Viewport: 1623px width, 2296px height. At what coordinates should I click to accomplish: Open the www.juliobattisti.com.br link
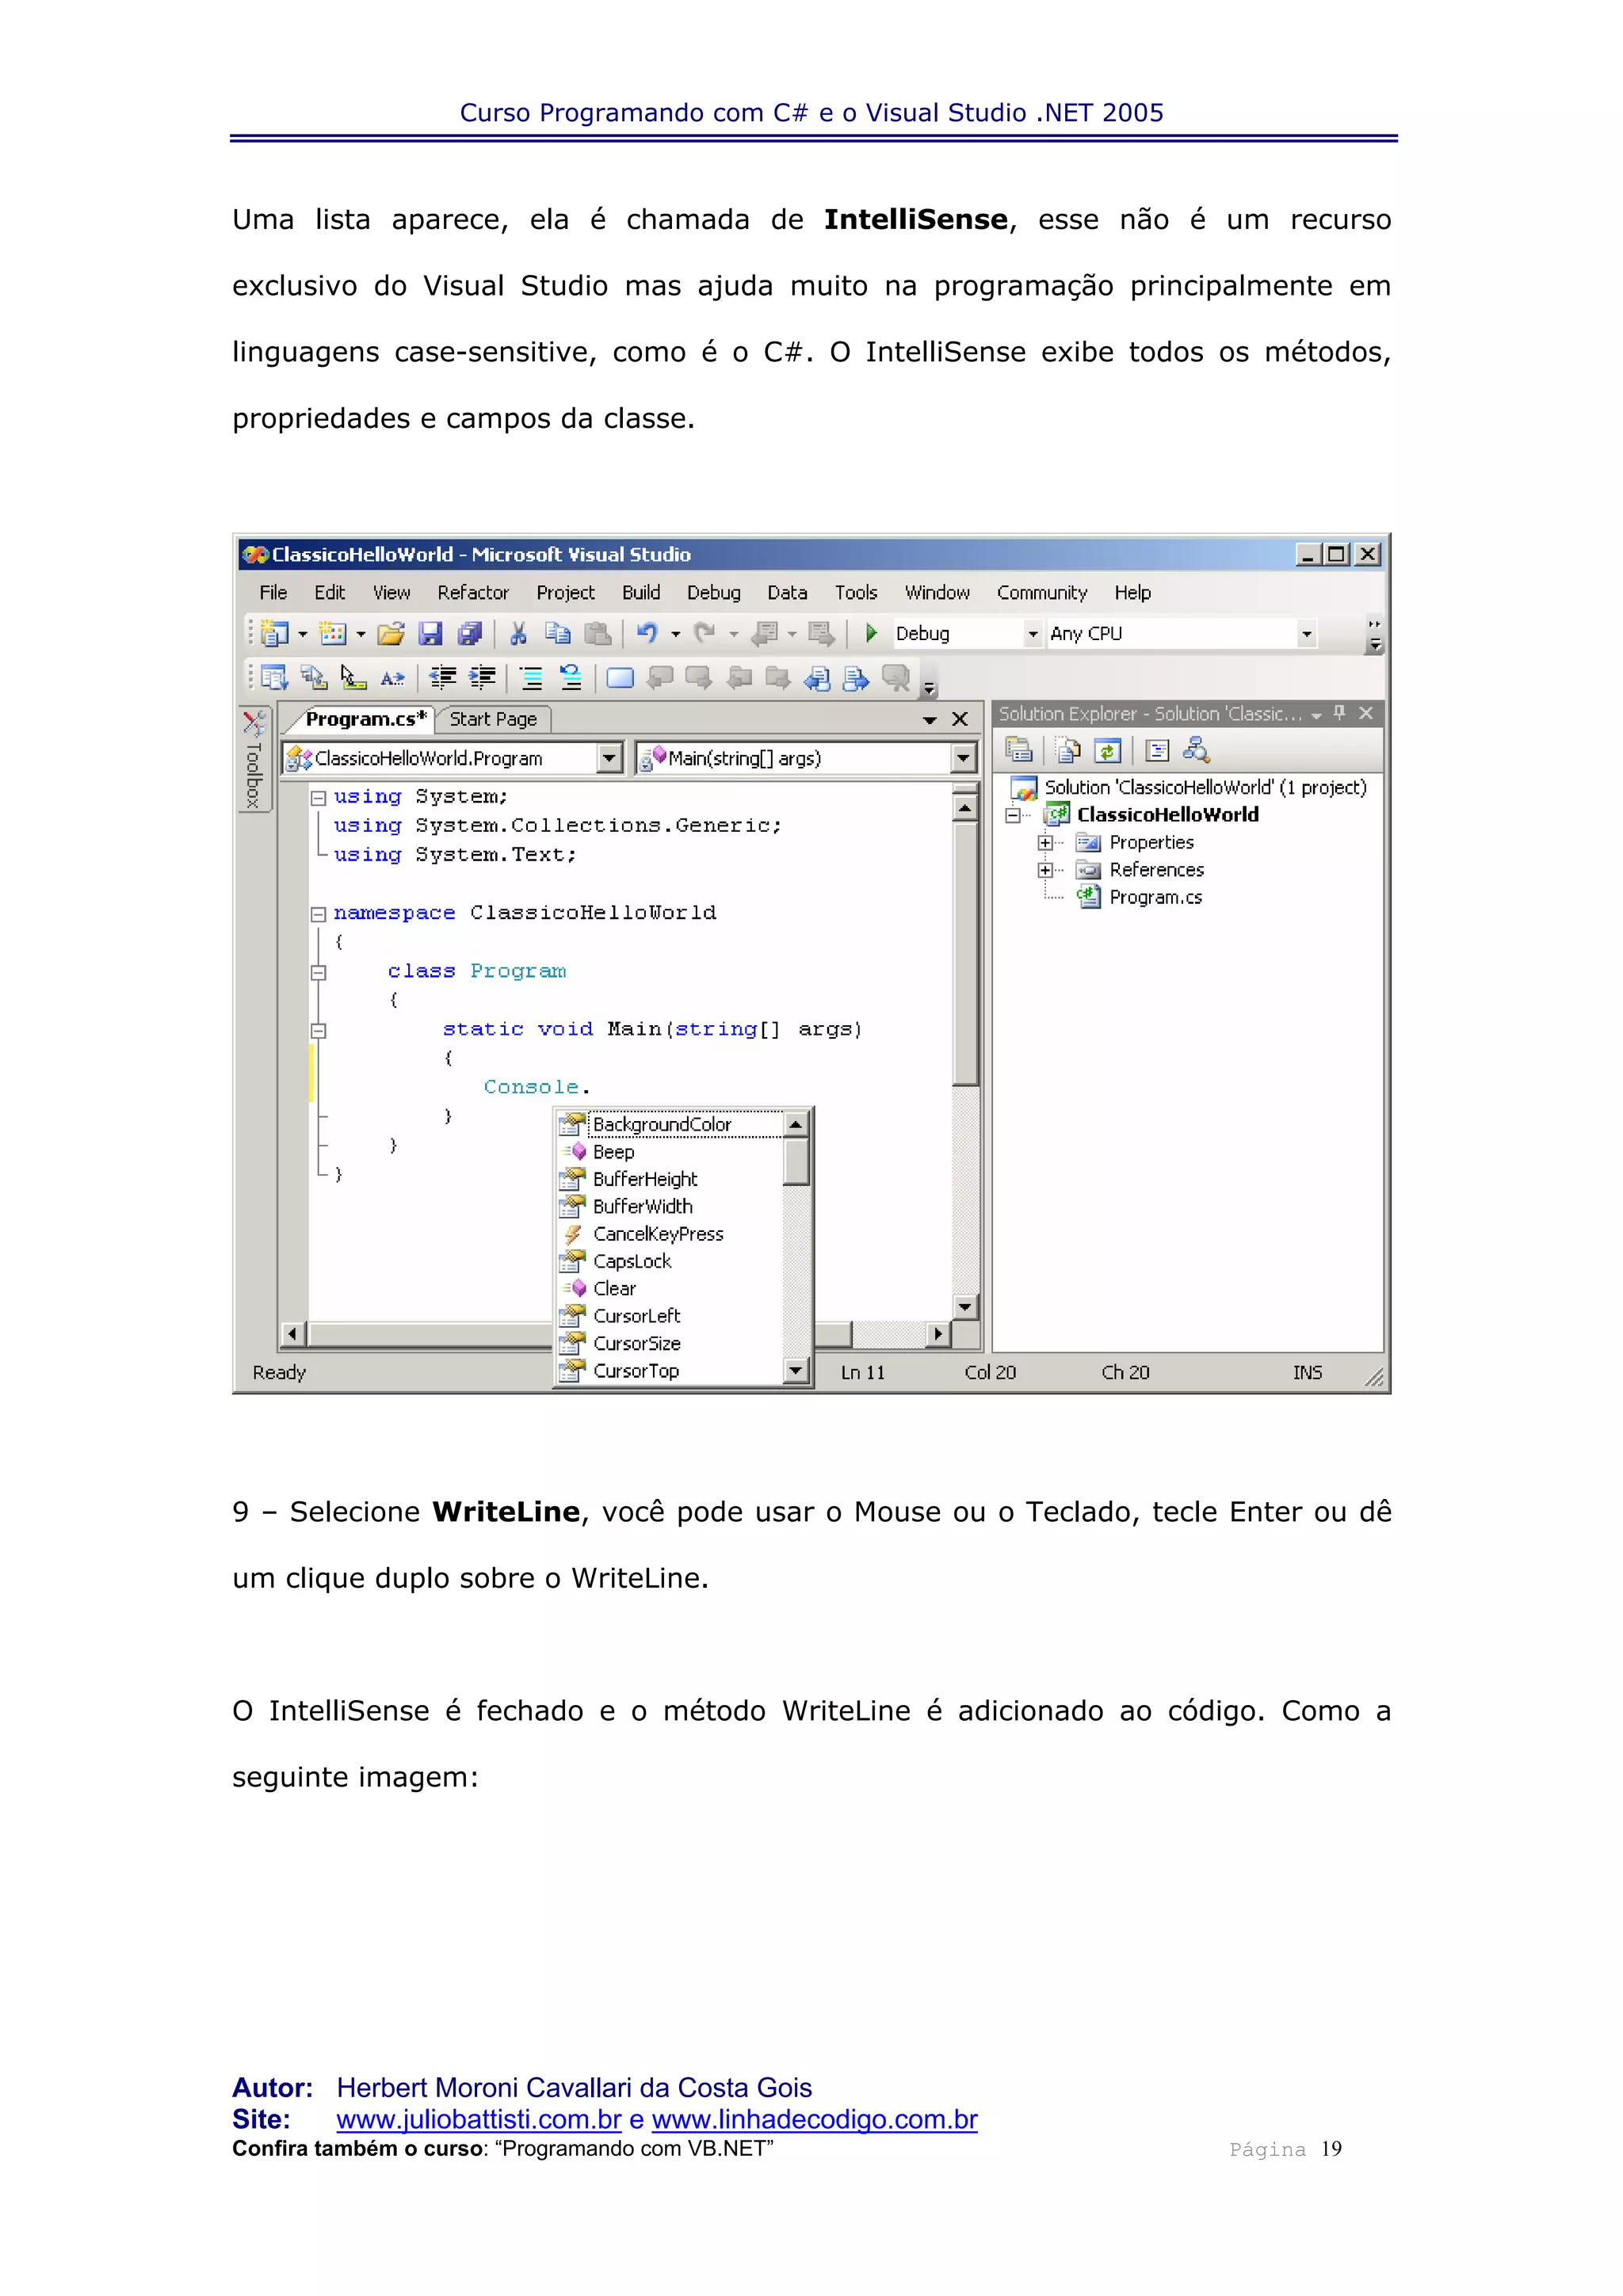(479, 2119)
